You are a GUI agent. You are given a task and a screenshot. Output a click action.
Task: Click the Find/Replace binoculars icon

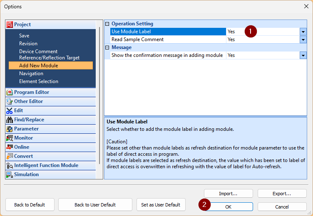pos(10,120)
